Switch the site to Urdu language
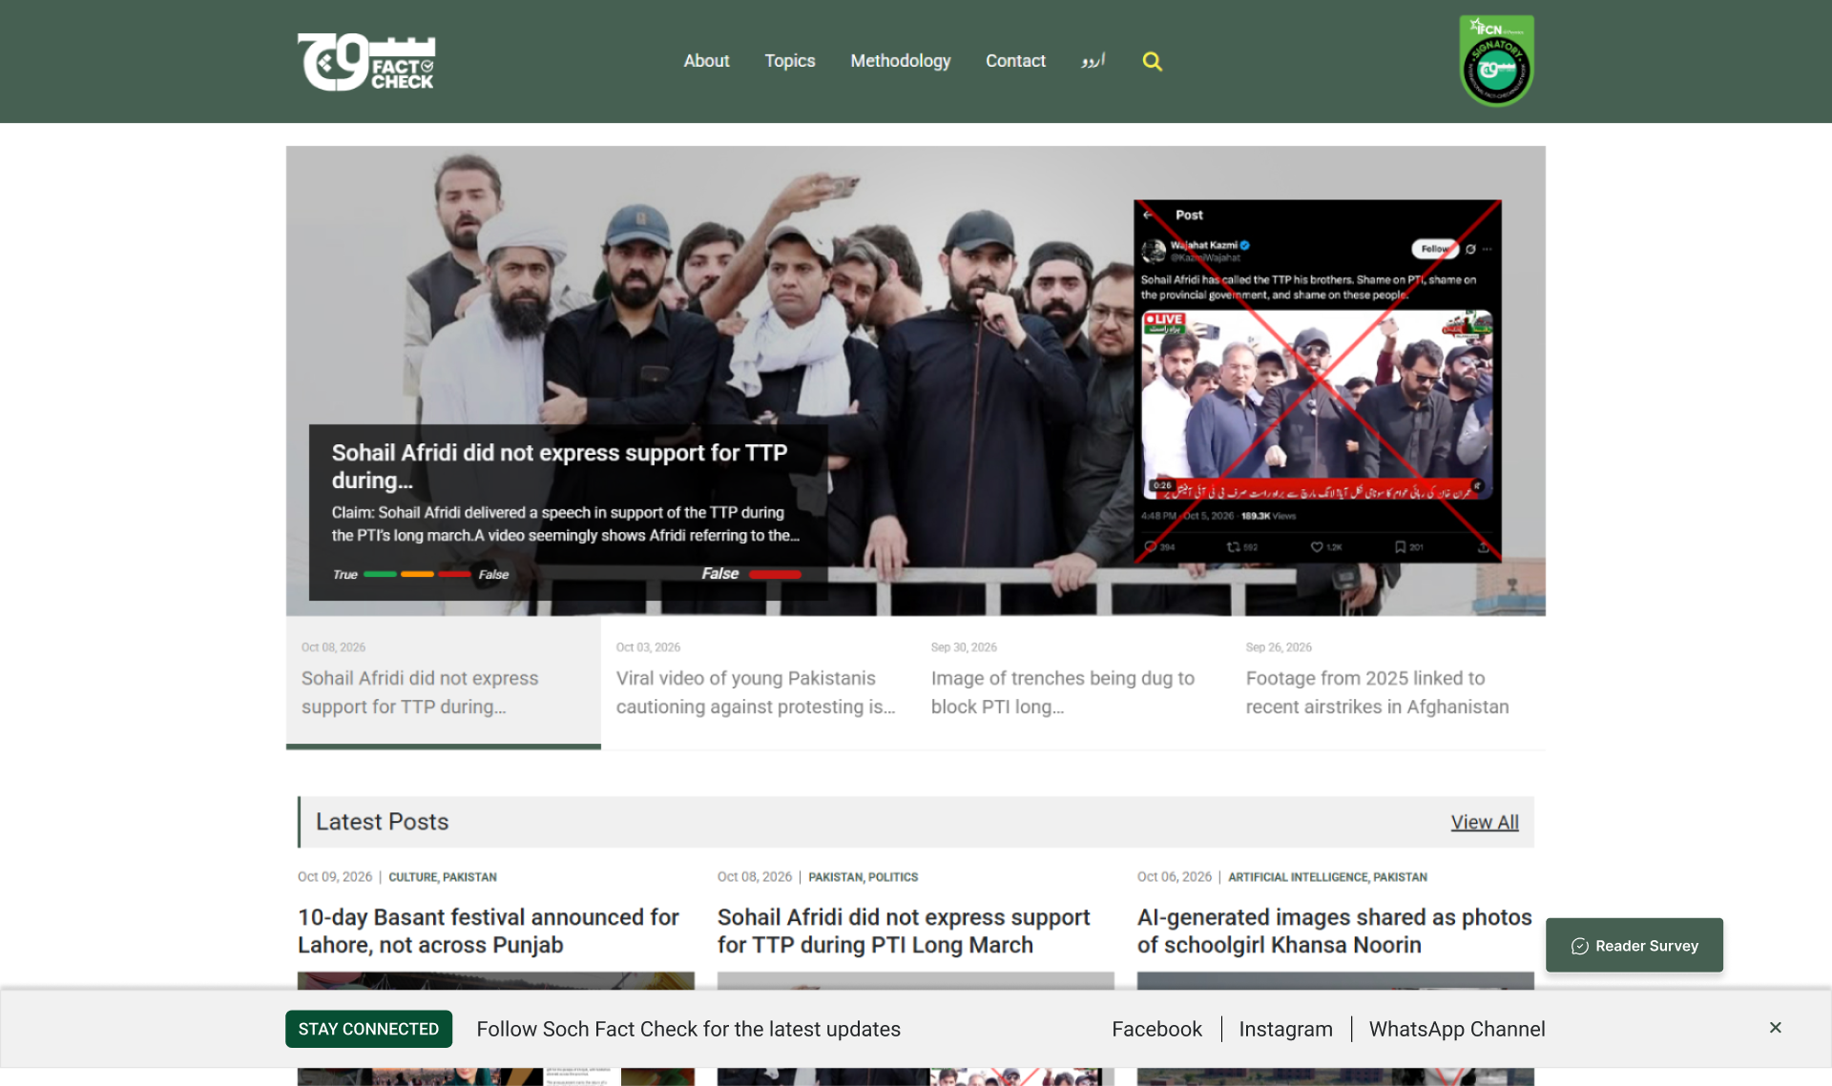 click(1093, 61)
